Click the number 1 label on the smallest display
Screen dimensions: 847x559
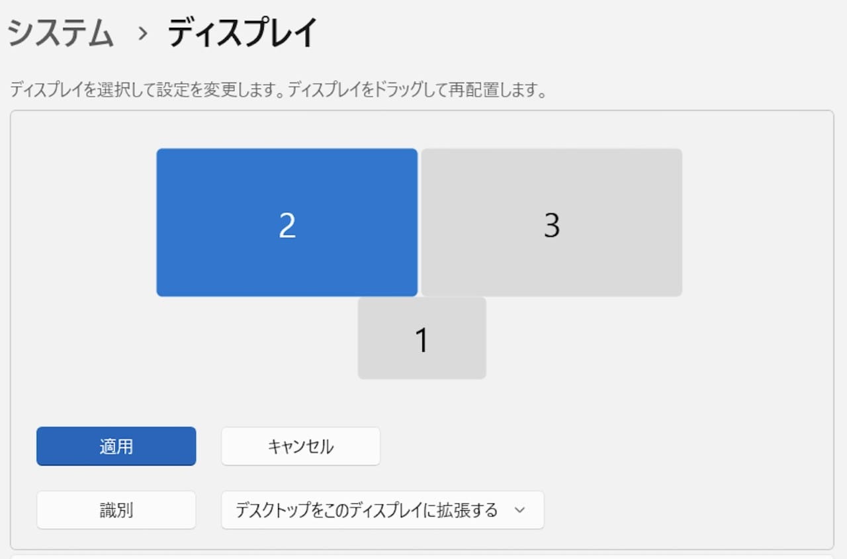pos(422,340)
